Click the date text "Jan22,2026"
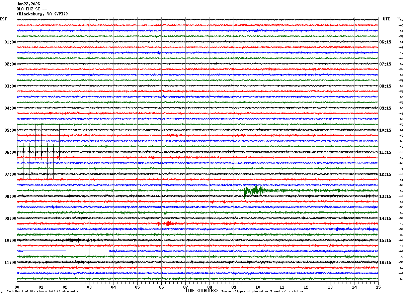 [28, 4]
